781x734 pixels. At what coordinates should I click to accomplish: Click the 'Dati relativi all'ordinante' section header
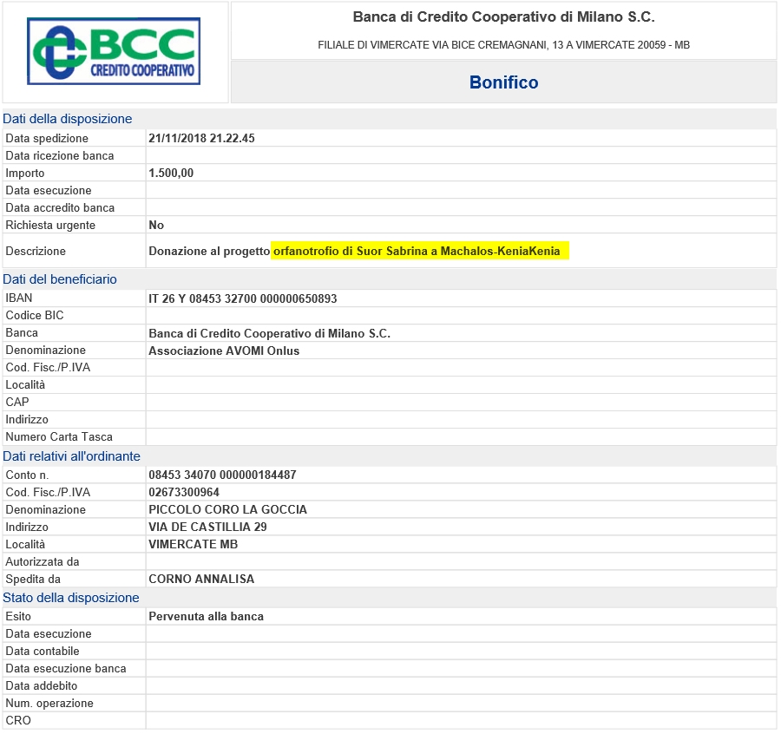pyautogui.click(x=71, y=456)
